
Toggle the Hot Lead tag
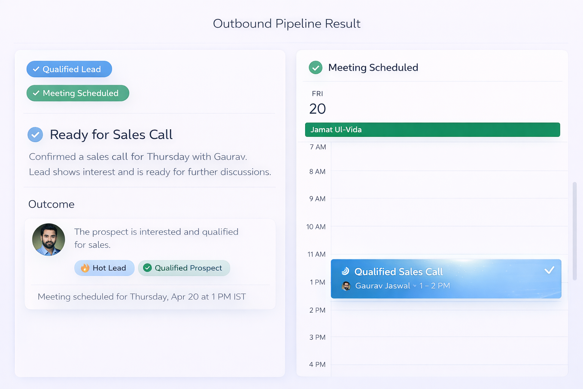[x=104, y=268]
